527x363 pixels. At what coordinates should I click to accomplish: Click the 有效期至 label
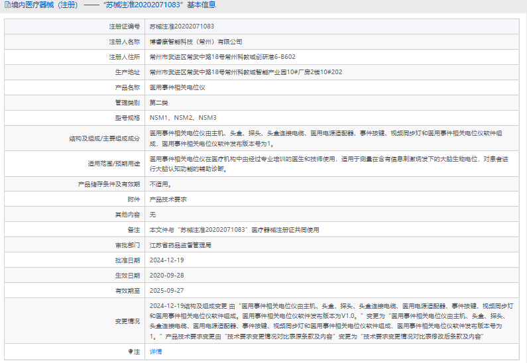(127, 291)
